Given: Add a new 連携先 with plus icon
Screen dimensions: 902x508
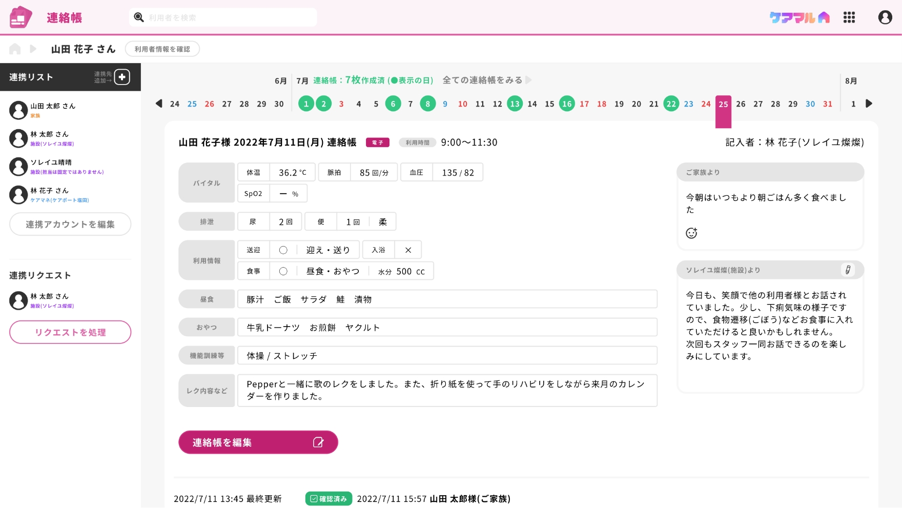Looking at the screenshot, I should pyautogui.click(x=122, y=77).
